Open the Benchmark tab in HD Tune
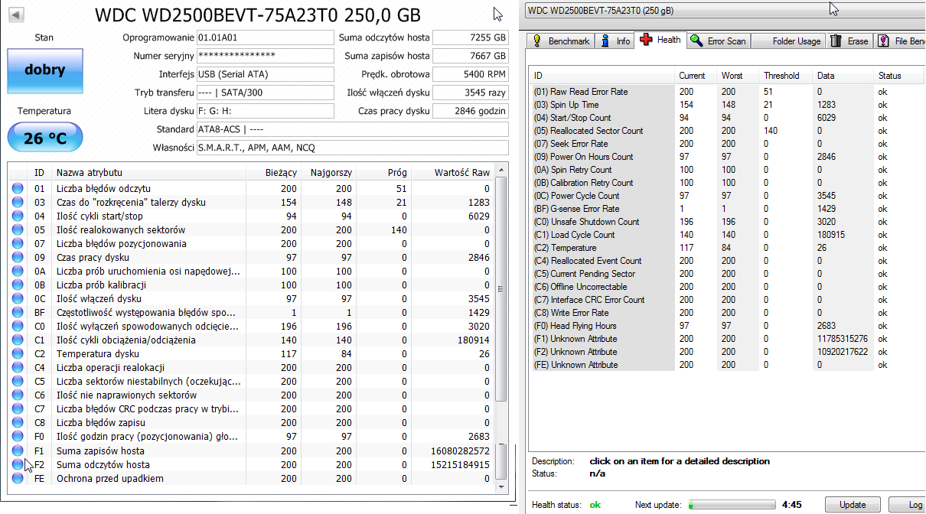Image resolution: width=926 pixels, height=514 pixels. [561, 41]
